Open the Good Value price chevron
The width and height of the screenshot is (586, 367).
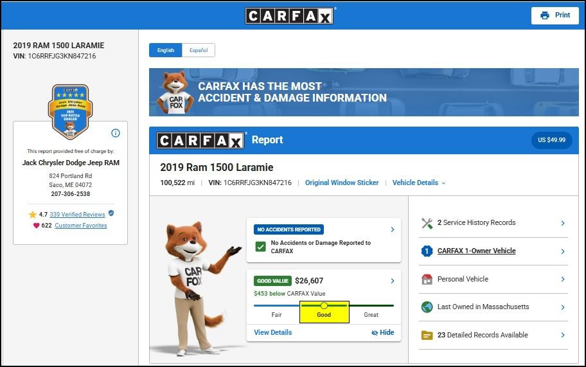click(x=393, y=281)
